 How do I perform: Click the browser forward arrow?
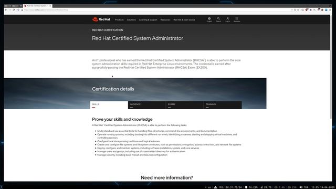pyautogui.click(x=10, y=10)
